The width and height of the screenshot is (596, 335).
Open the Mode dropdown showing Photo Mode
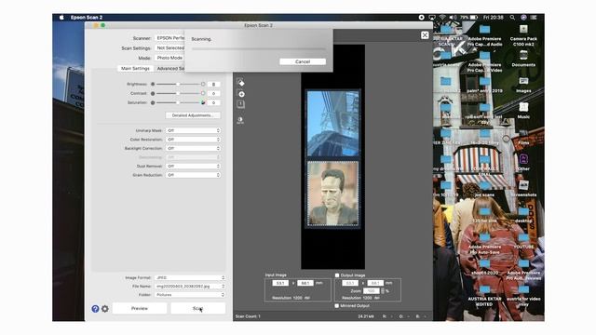(169, 58)
